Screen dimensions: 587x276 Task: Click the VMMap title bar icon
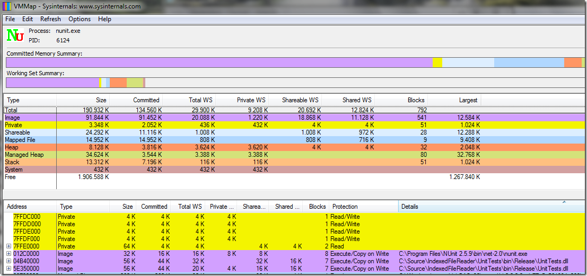[7, 6]
